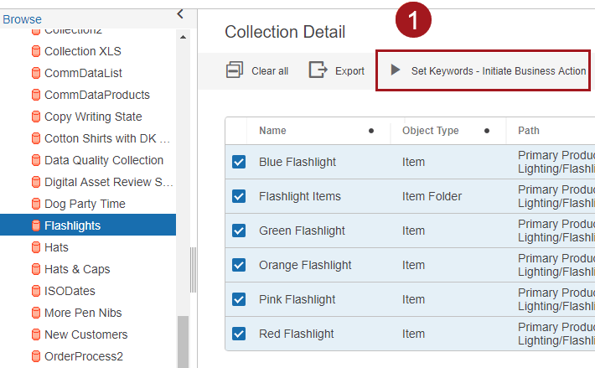595x368 pixels.
Task: Click the Export arrow icon
Action: coord(318,70)
